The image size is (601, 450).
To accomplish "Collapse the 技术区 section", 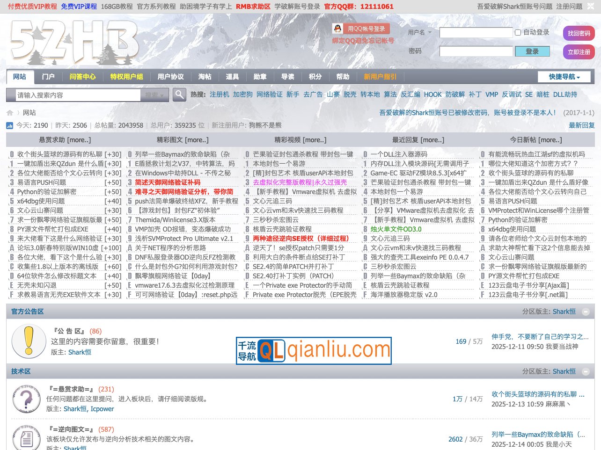I will pyautogui.click(x=586, y=371).
